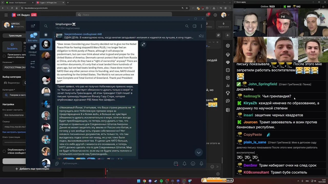
Task: Click the folder edit 'Ред.' item
Action: (33, 64)
